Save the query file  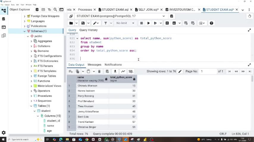coord(83,23)
